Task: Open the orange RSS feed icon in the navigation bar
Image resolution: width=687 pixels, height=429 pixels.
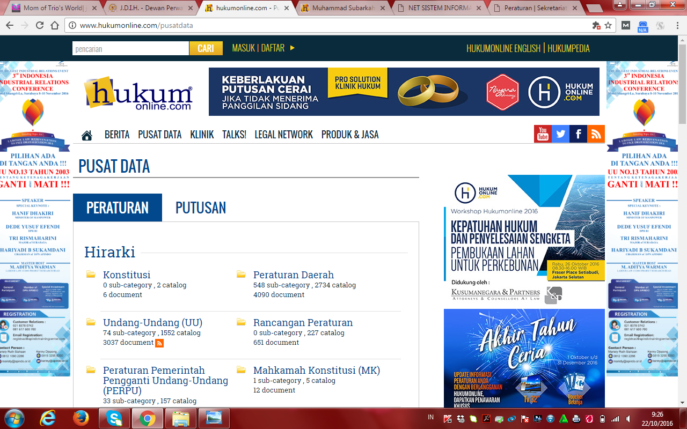Action: [x=596, y=134]
